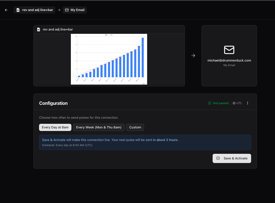Screen dimensions: 275x203
Task: Open the 'rev and adj line+bar' breadcrumb item
Action: 34,10
